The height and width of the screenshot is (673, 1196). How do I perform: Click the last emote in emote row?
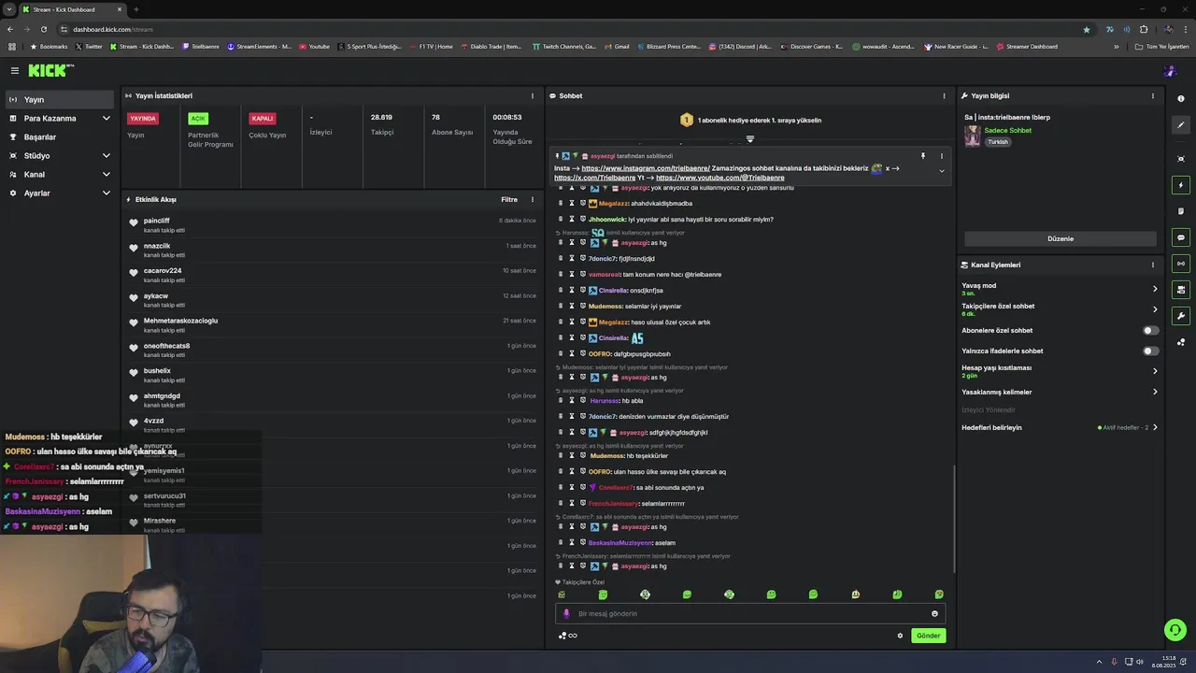[x=939, y=594]
